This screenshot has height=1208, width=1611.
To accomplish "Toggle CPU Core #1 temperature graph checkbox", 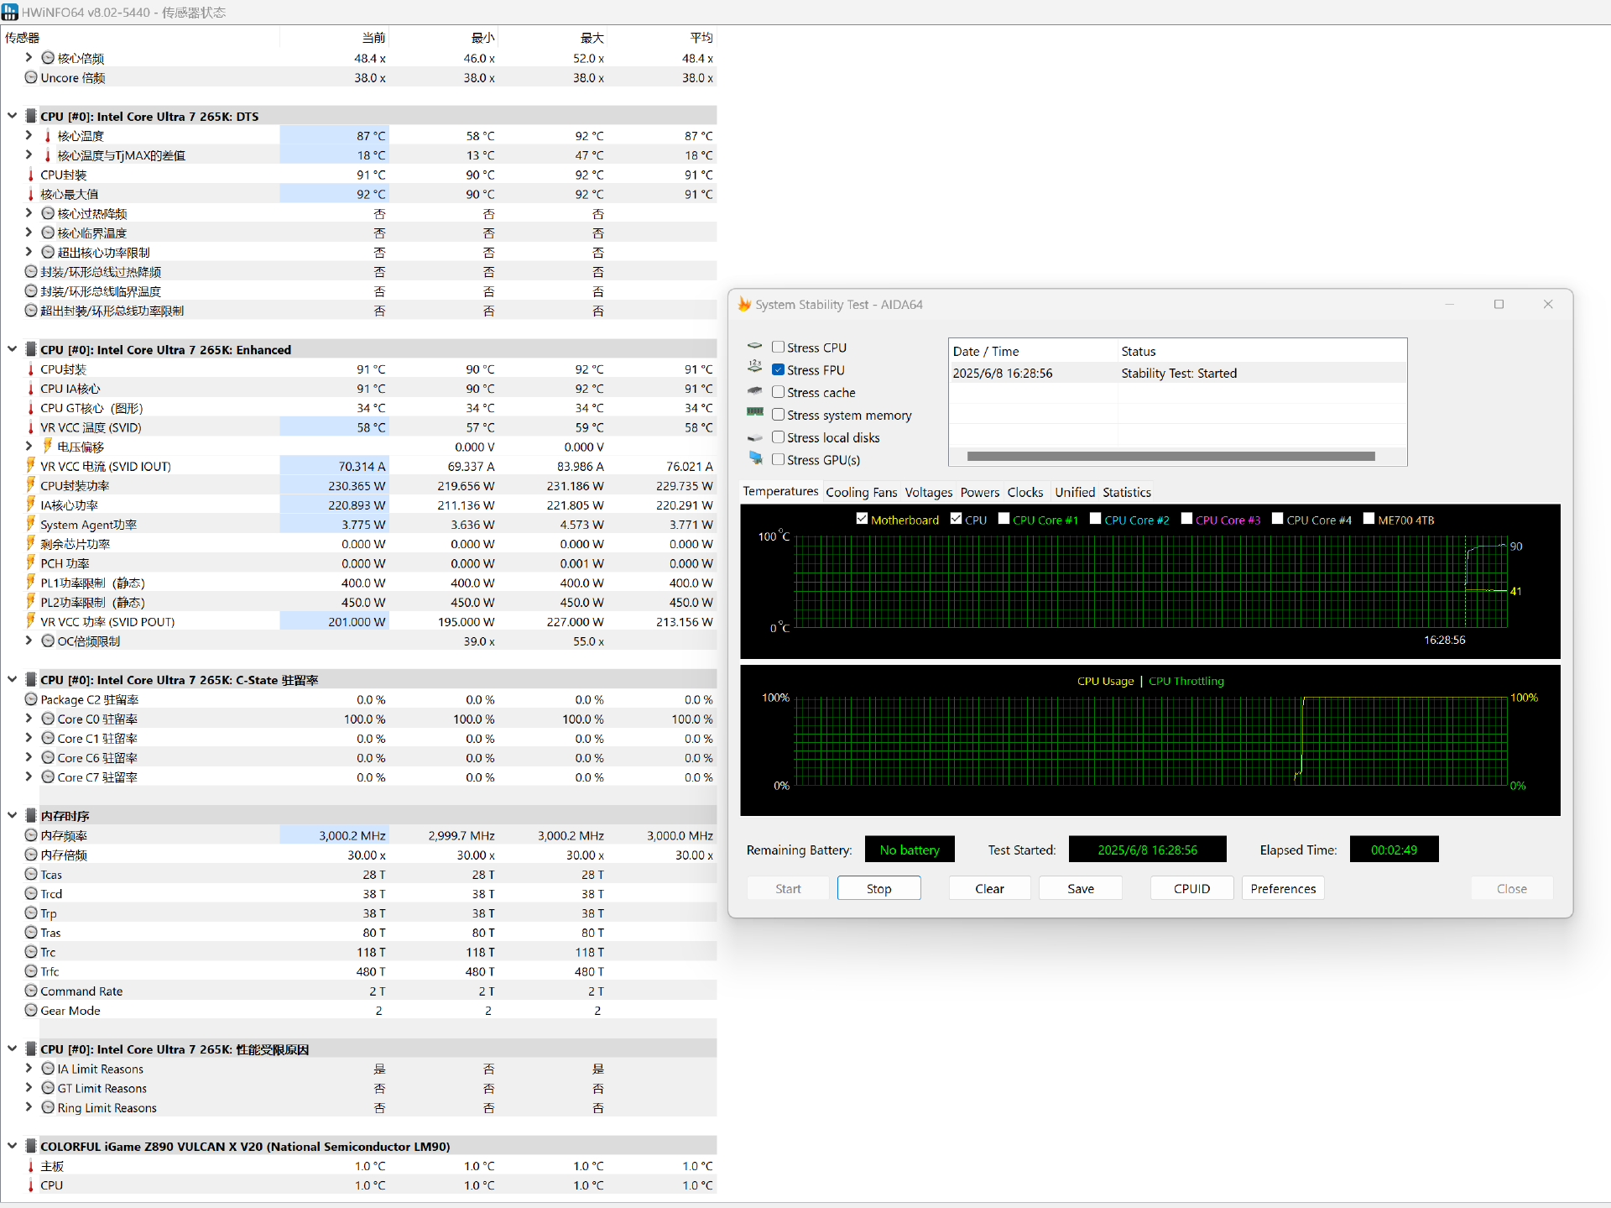I will click(x=1004, y=519).
